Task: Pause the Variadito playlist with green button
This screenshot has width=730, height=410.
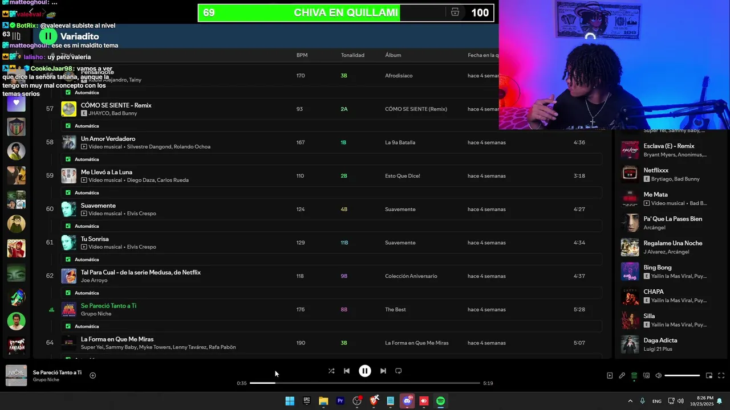Action: [x=48, y=36]
